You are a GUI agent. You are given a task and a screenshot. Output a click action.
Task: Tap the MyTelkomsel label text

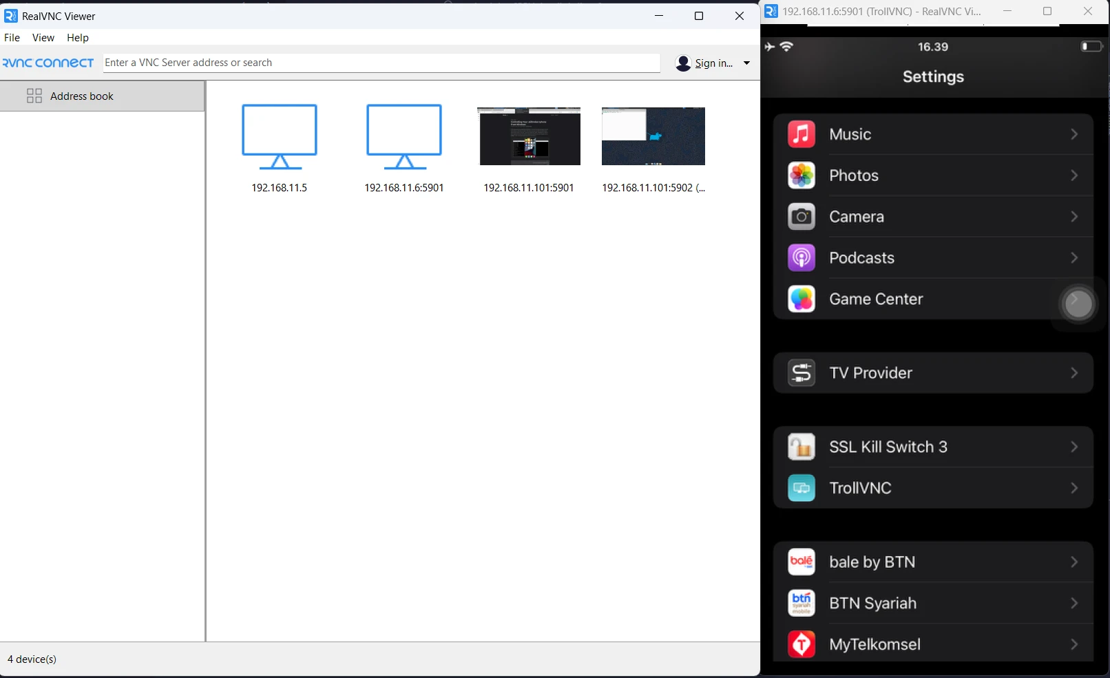(x=875, y=644)
